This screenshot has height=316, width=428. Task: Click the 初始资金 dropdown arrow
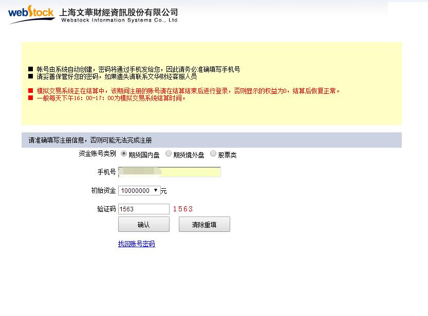pos(157,190)
